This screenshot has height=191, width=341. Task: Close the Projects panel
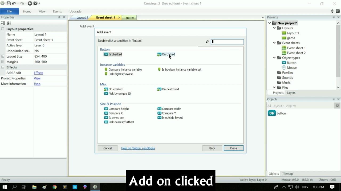[x=338, y=17]
